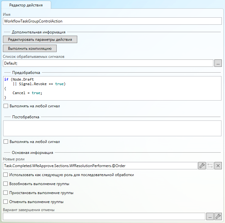225x223 pixels.
Task: Check 'Отменить выполнение группы'
Action: coord(5,202)
